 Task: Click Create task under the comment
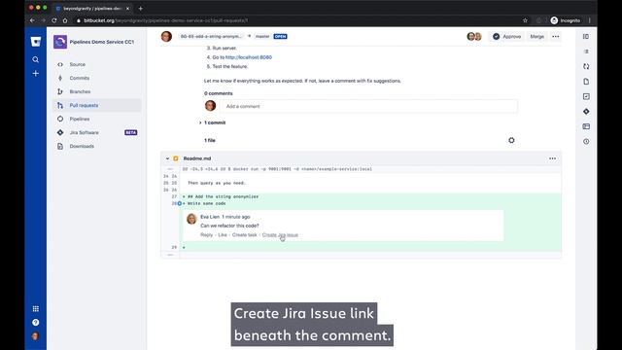244,235
